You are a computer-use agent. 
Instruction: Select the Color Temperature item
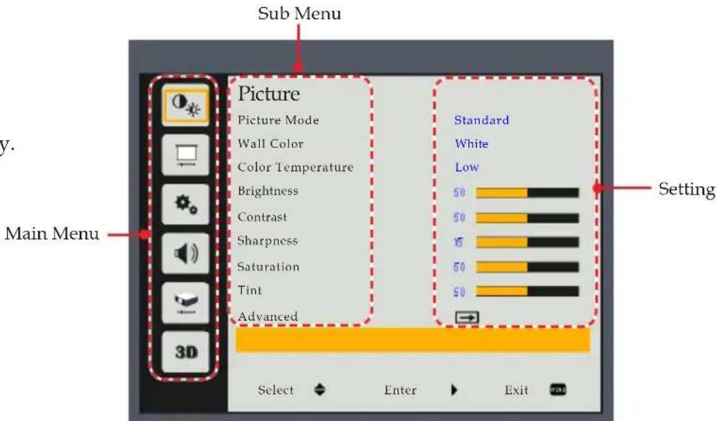tap(296, 167)
